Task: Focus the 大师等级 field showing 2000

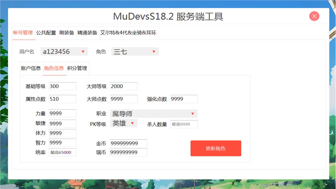Action: coord(123,86)
